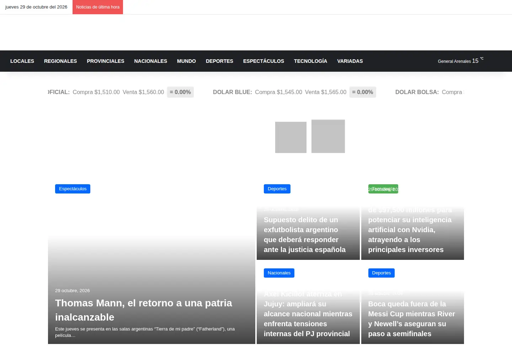Click the right gray placeholder thumbnail
The width and height of the screenshot is (512, 355).
[x=328, y=136]
